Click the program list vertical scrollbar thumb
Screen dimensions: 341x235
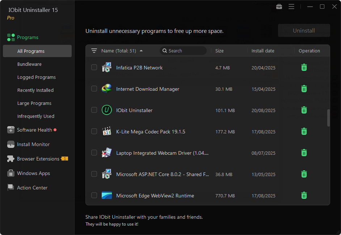coord(328,118)
